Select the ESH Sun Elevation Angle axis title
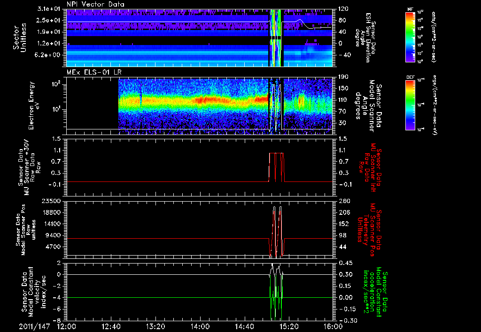Screen dimensions: 481x332 click(366, 38)
